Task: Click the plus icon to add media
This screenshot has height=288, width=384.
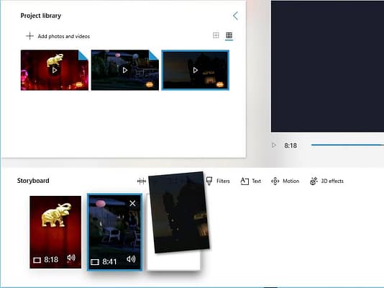Action: point(30,36)
